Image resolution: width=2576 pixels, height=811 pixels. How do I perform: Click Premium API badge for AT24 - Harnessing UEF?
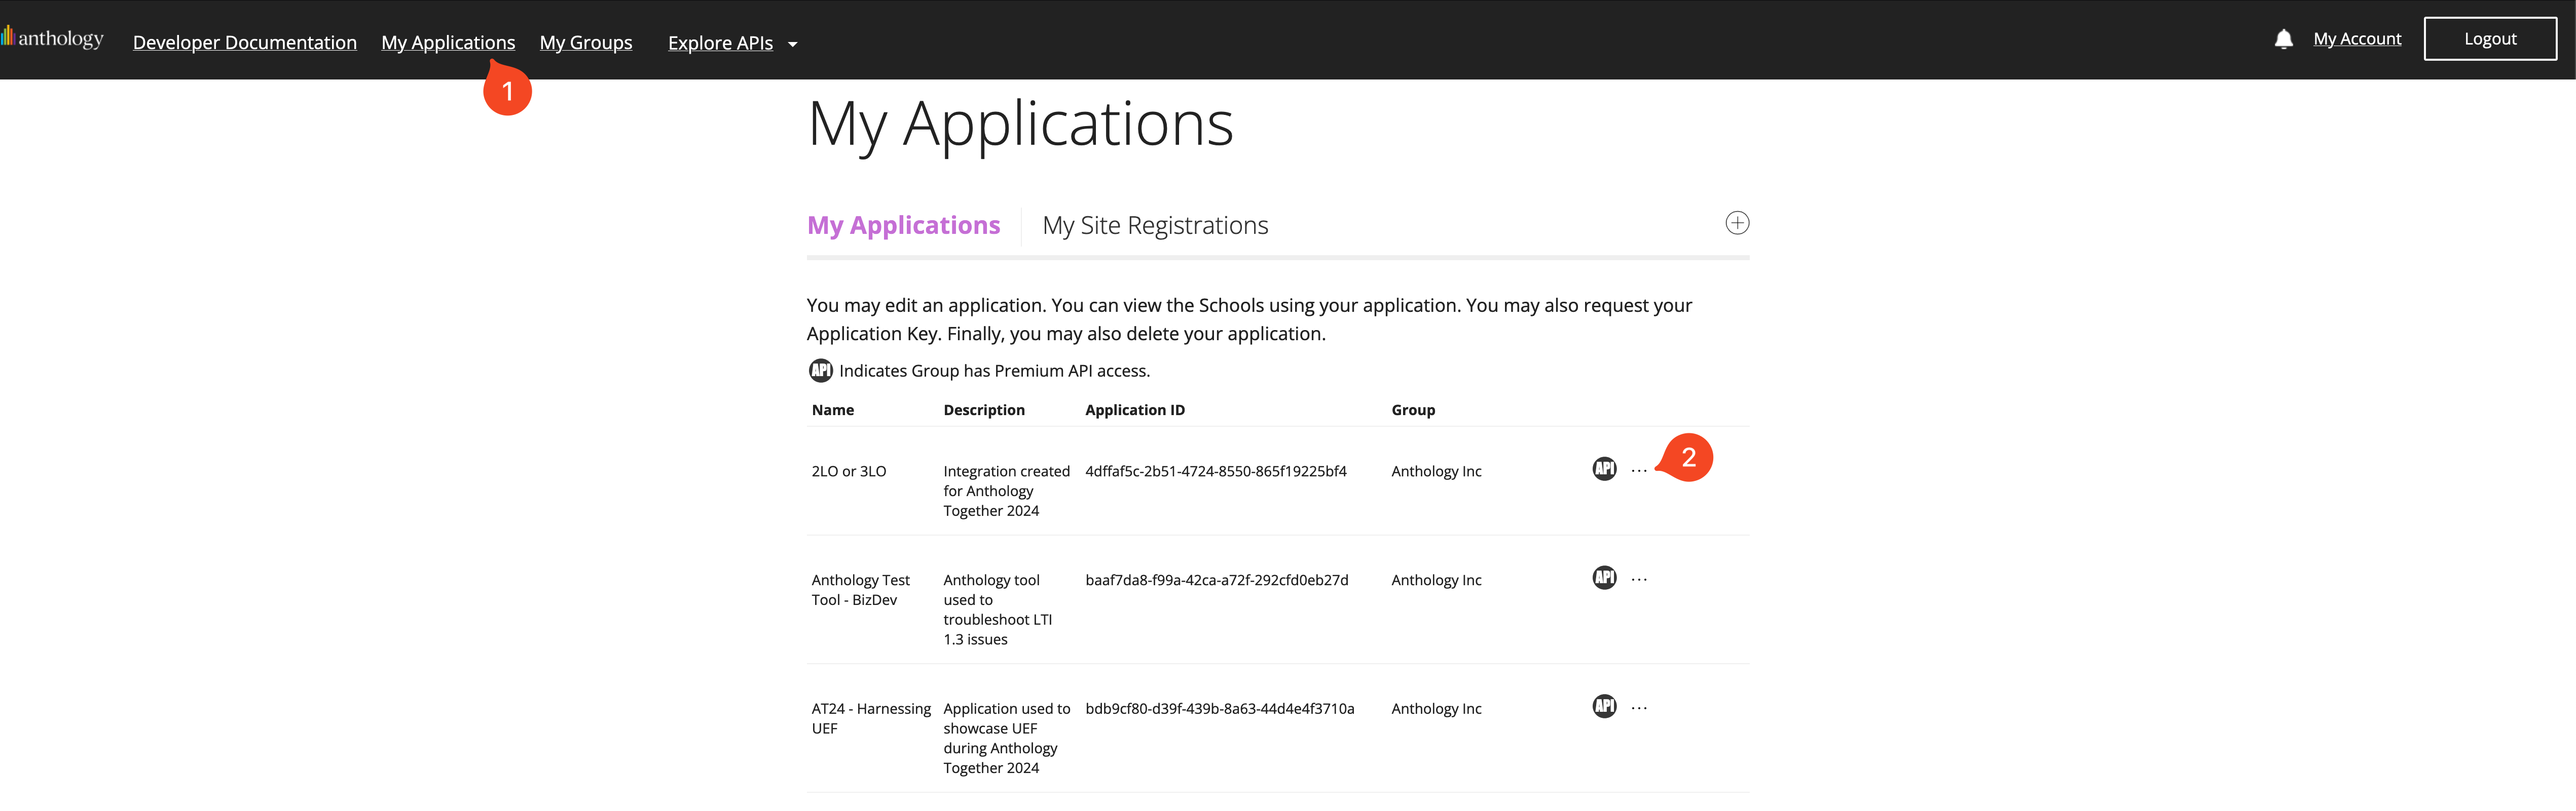(x=1604, y=706)
